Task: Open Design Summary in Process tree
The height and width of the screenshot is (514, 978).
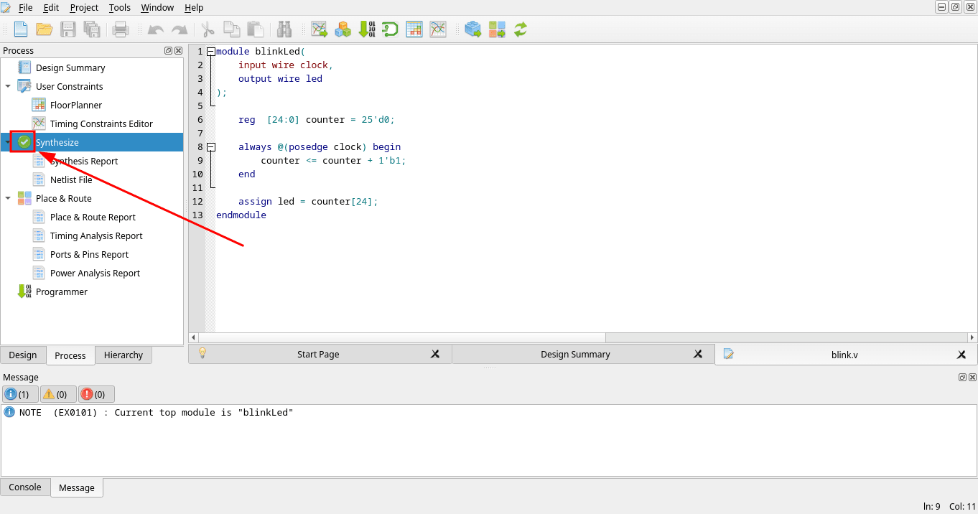Action: (x=70, y=67)
